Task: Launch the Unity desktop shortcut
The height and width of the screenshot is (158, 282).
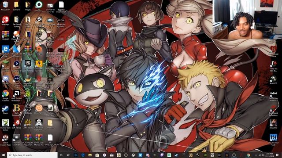Action: [39, 21]
